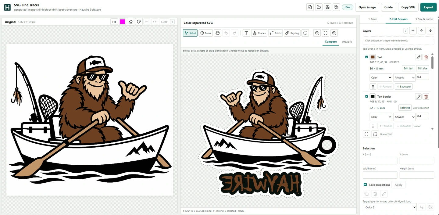The height and width of the screenshot is (215, 439).
Task: Click the Export button
Action: coord(428,7)
